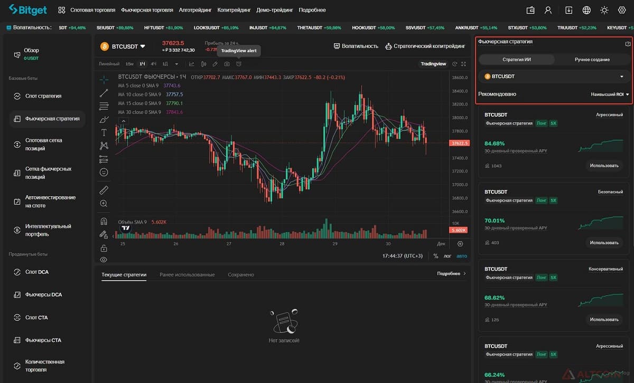Hide all drawings with eye icon
Screen dimensions: 634x383
tap(104, 260)
